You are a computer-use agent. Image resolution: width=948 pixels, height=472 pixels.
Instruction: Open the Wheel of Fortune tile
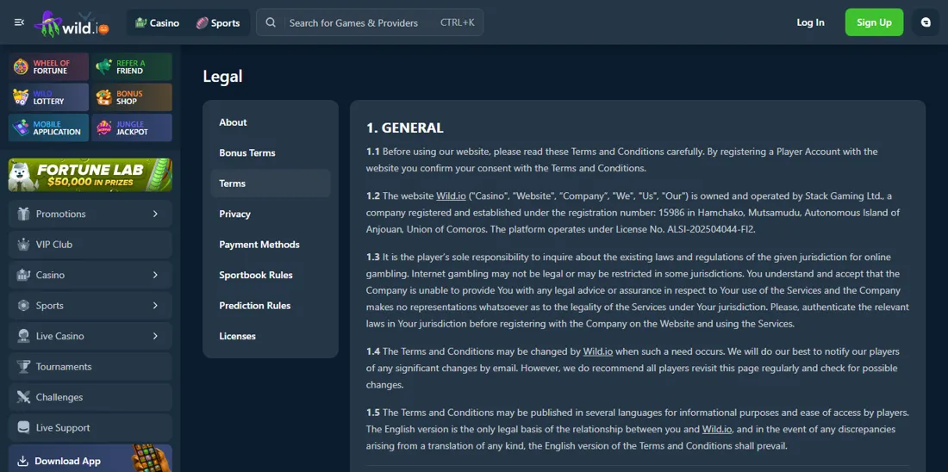[48, 66]
